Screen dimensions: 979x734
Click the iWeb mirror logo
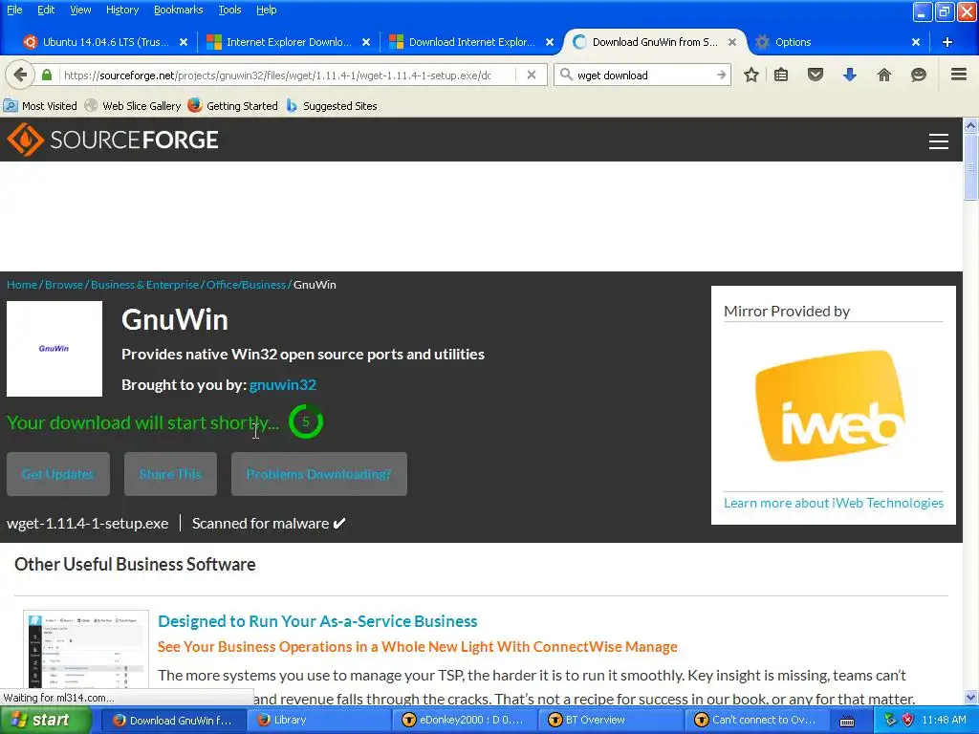831,406
